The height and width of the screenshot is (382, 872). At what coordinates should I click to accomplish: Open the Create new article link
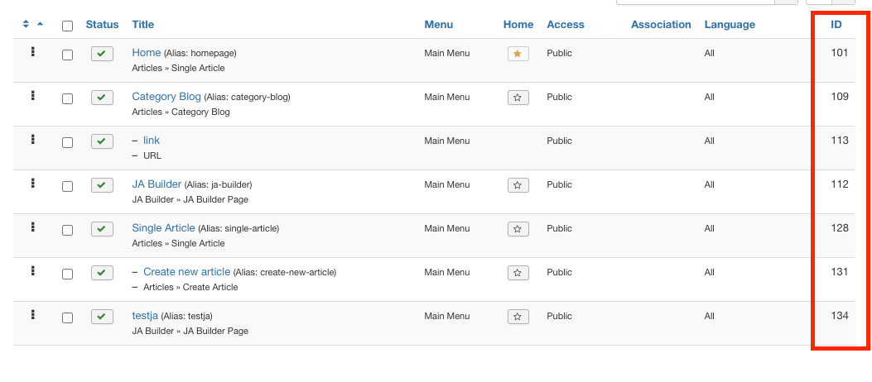click(186, 272)
